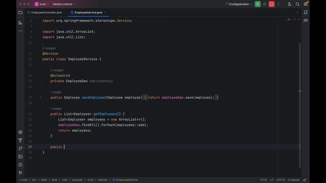Open Search Everywhere magnifier
Viewport: 326px width, 183px height.
[x=297, y=4]
